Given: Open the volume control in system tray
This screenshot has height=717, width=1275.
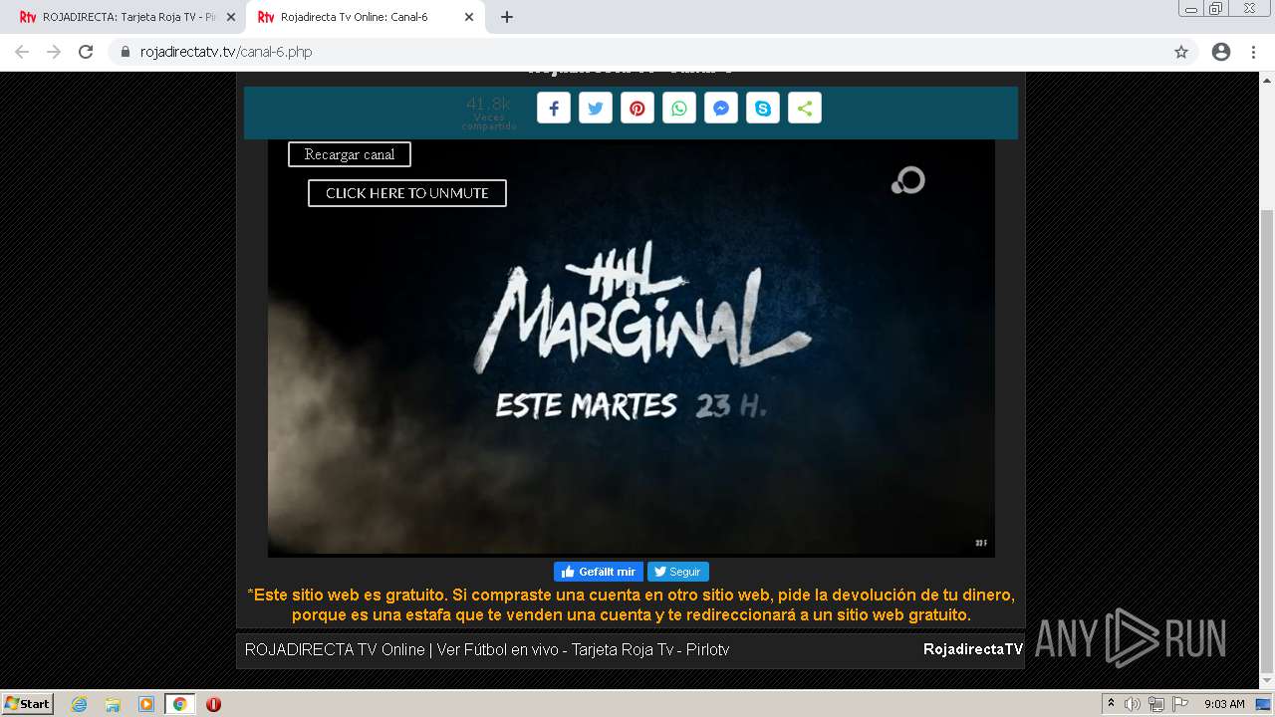Looking at the screenshot, I should click(x=1132, y=704).
